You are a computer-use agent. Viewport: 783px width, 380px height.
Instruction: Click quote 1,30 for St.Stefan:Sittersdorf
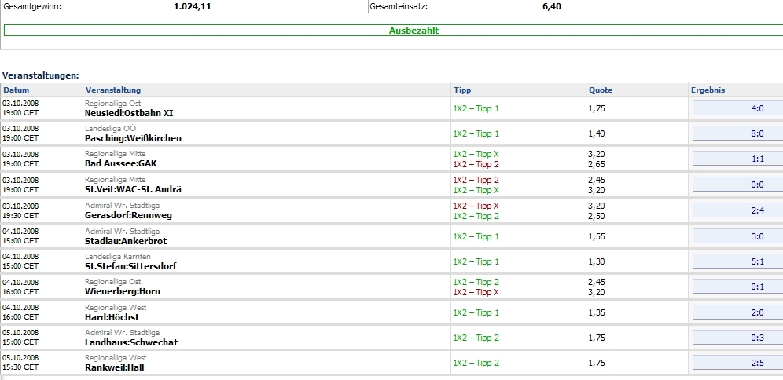point(597,261)
